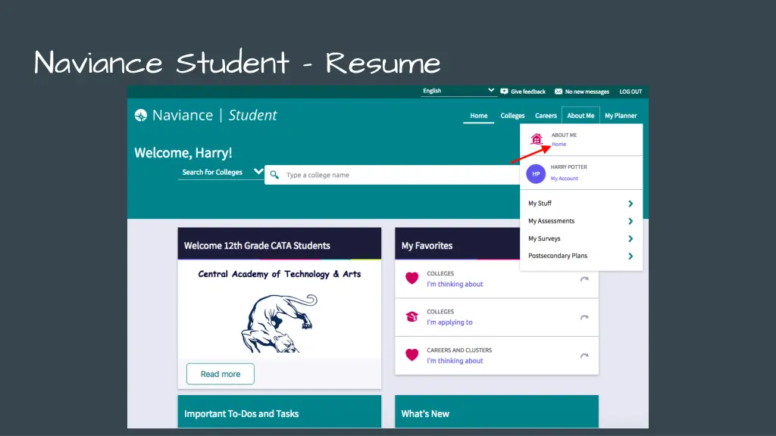
Task: Click the No new messages link text
Action: coord(587,92)
